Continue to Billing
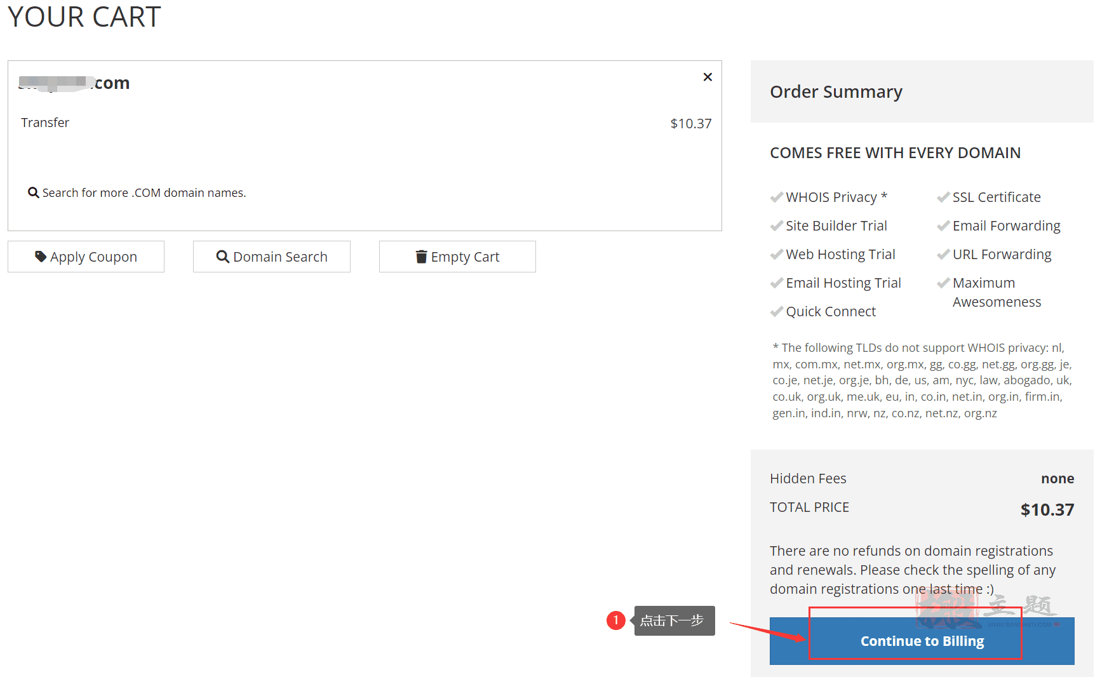 point(922,641)
